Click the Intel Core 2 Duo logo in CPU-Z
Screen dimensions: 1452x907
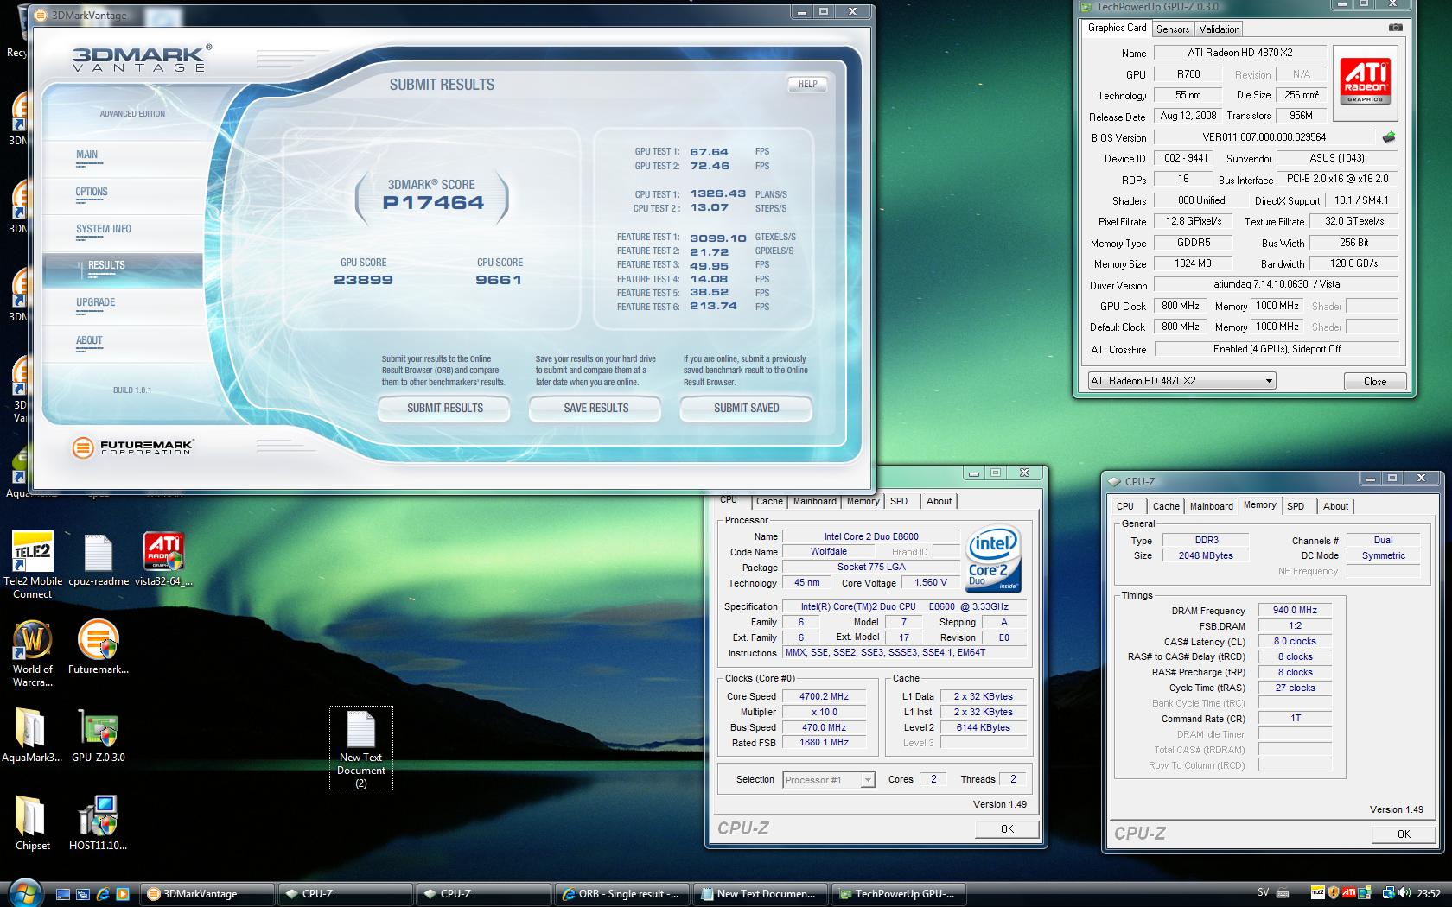pyautogui.click(x=993, y=560)
